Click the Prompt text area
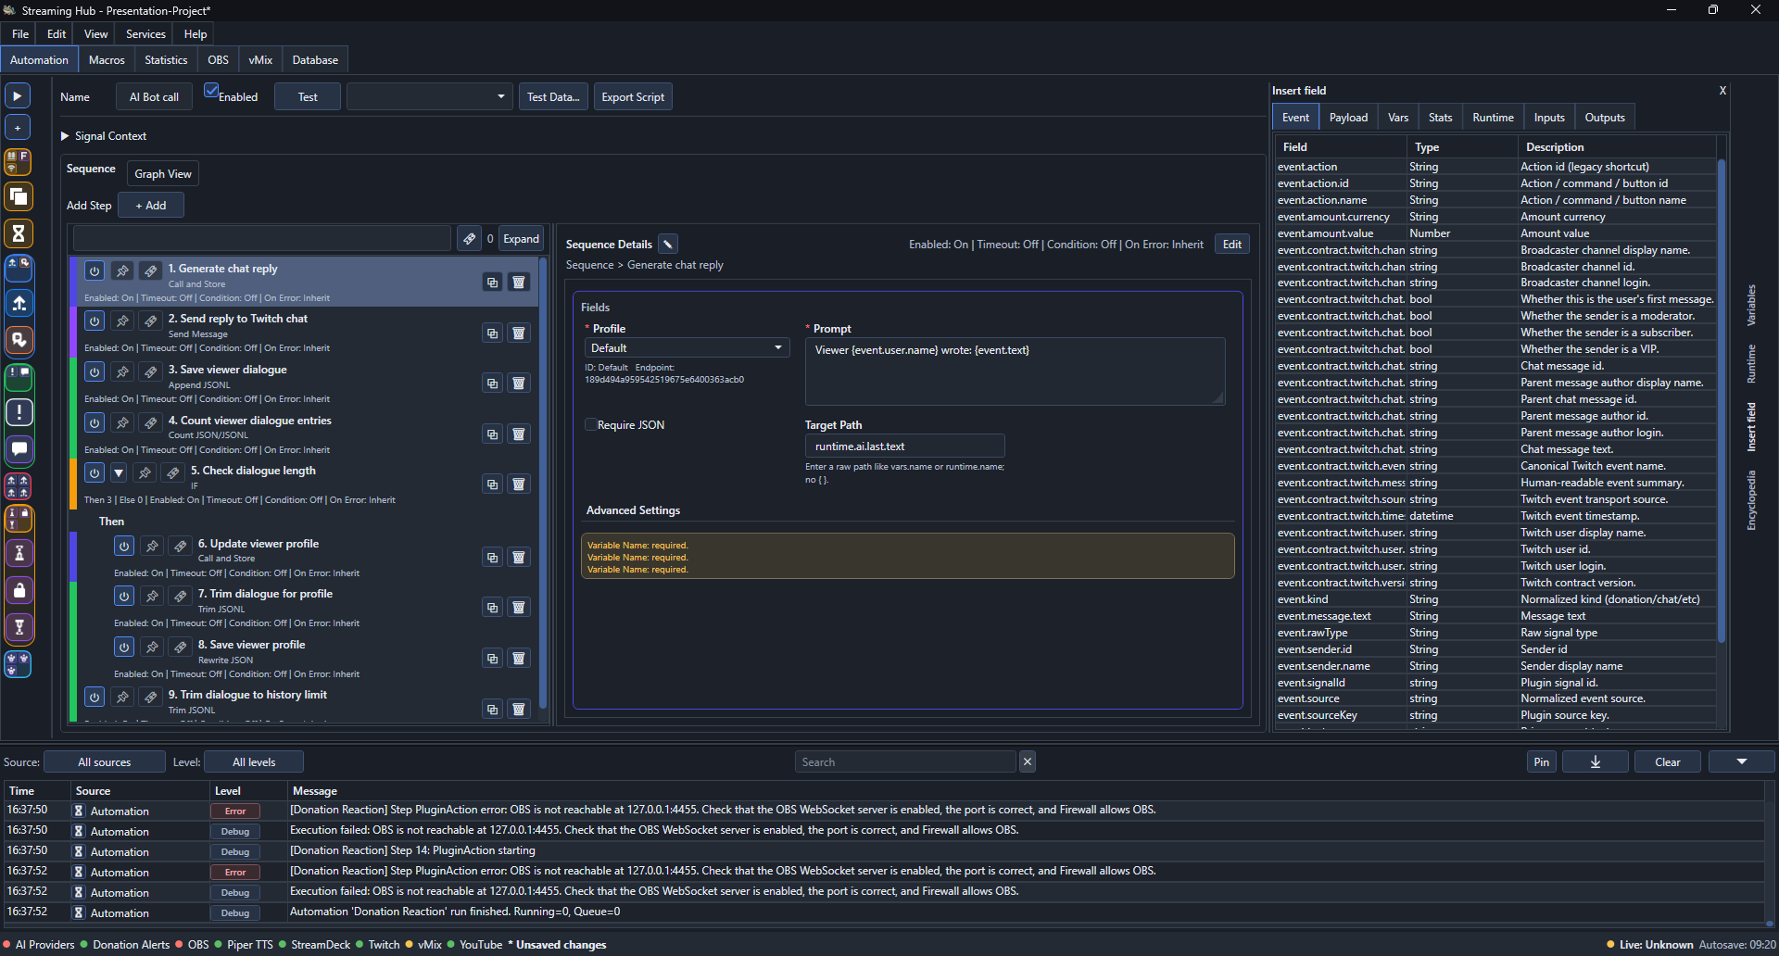This screenshot has height=956, width=1779. click(1016, 371)
